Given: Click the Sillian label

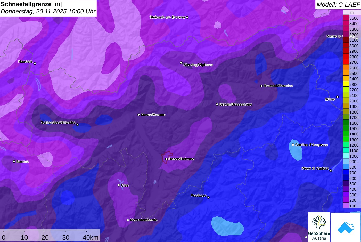Looking at the screenshot, I should coord(330,99).
